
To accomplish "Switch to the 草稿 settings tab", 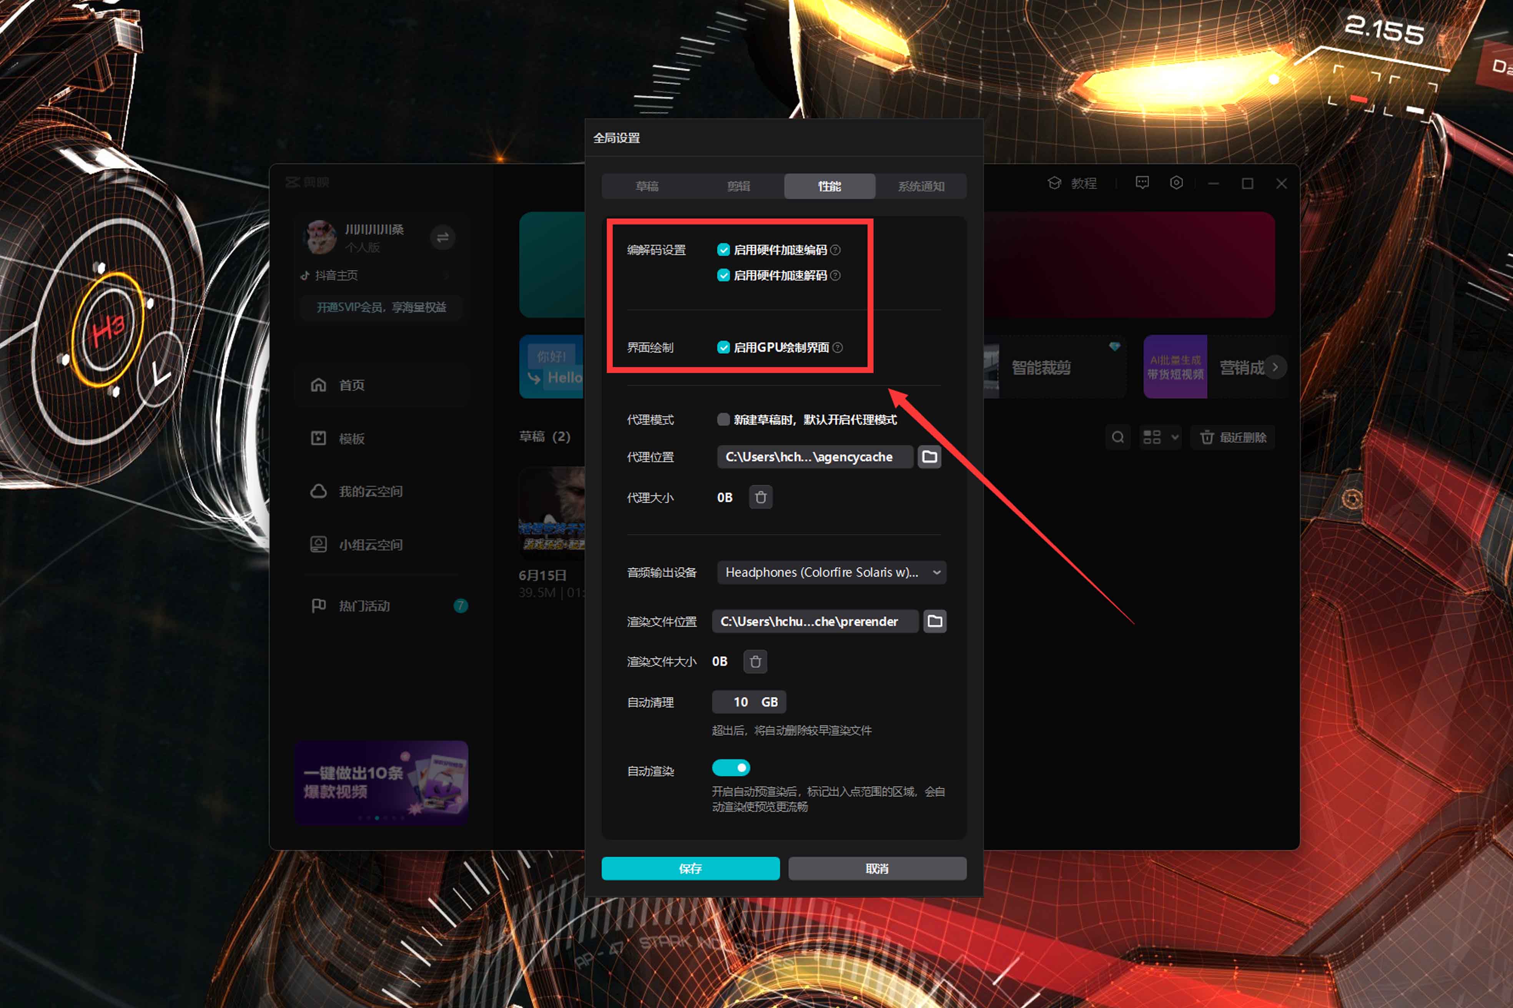I will (x=647, y=186).
